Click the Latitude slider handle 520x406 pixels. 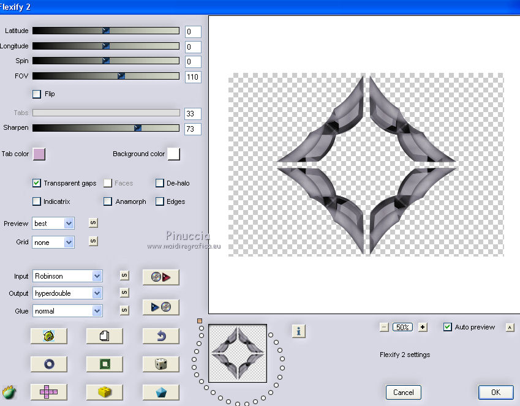coord(106,31)
